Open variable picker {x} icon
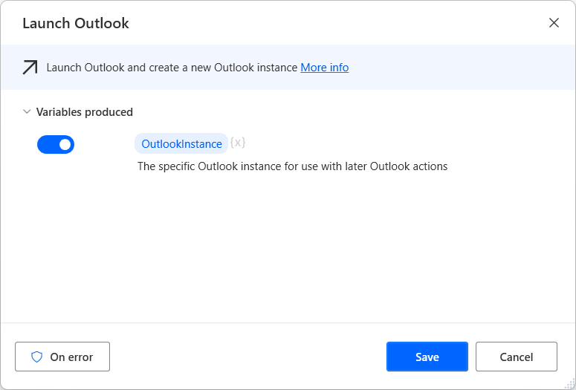The height and width of the screenshot is (390, 576). pos(238,143)
